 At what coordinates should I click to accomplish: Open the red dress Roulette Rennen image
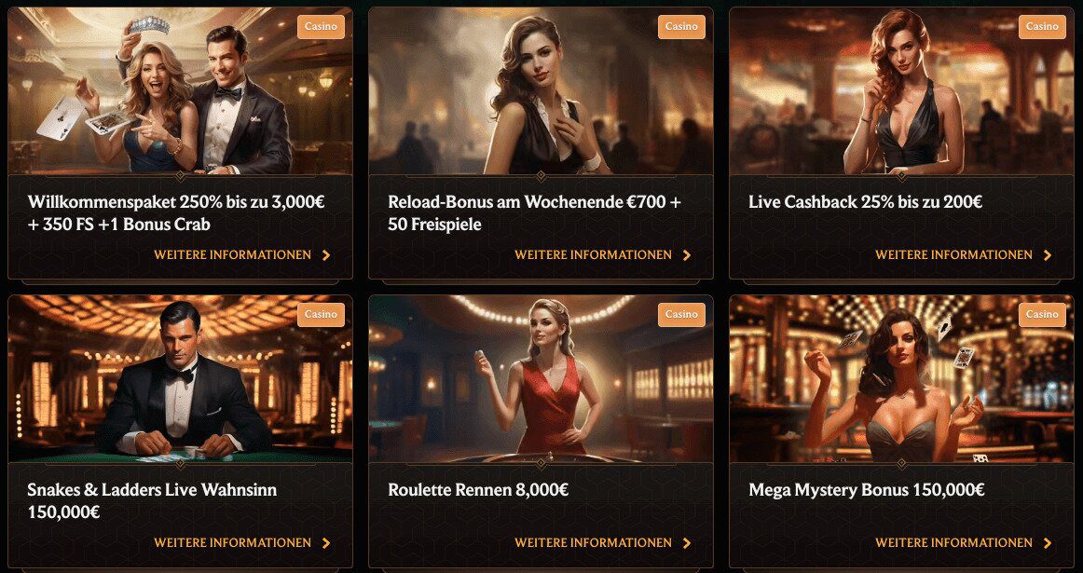click(x=541, y=378)
